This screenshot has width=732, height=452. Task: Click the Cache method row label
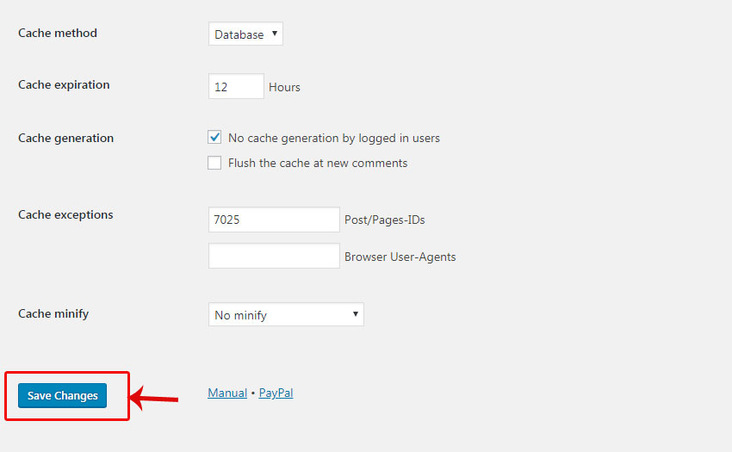[58, 34]
